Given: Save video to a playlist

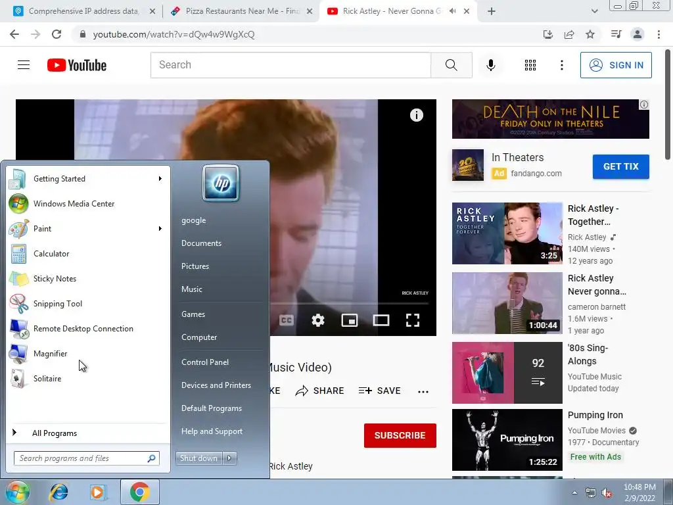Looking at the screenshot, I should pos(379,391).
